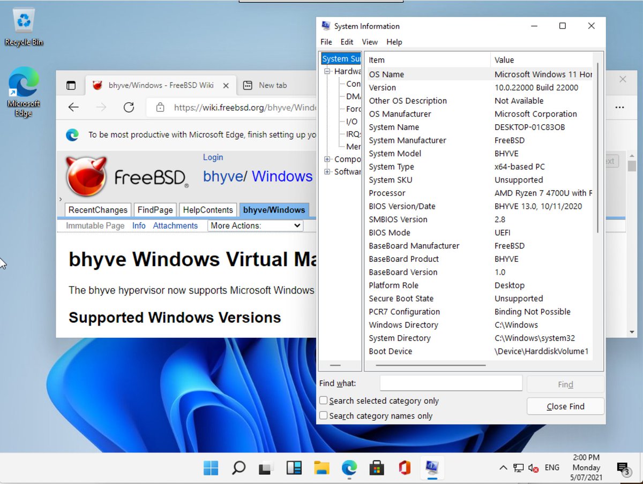This screenshot has width=643, height=484.
Task: Expand the Components tree node
Action: (327, 159)
